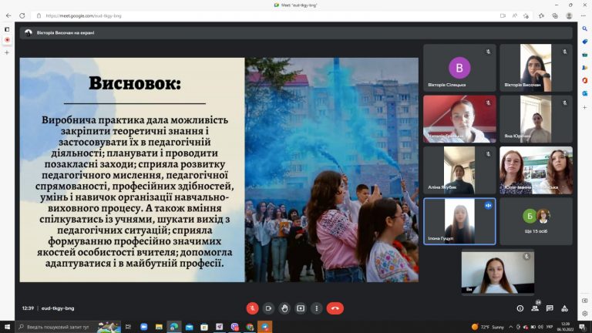The width and height of the screenshot is (592, 333).
Task: Open the activities icon
Action: 565,308
